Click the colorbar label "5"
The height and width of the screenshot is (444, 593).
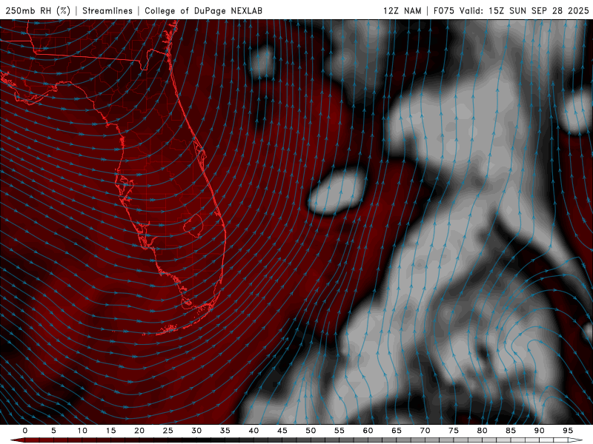coord(53,431)
